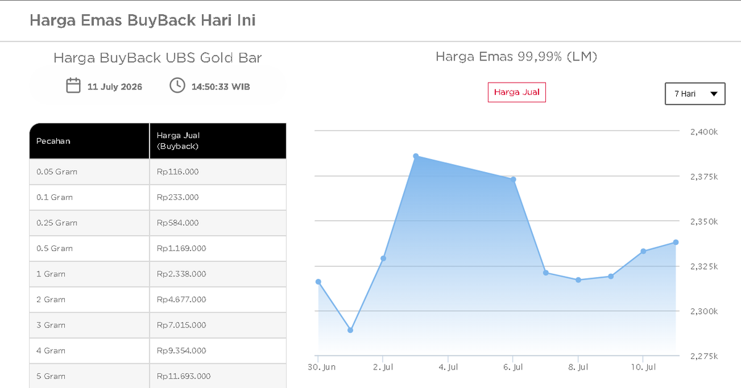Select the Rp584.000 price cell
This screenshot has height=388, width=741.
[x=218, y=223]
